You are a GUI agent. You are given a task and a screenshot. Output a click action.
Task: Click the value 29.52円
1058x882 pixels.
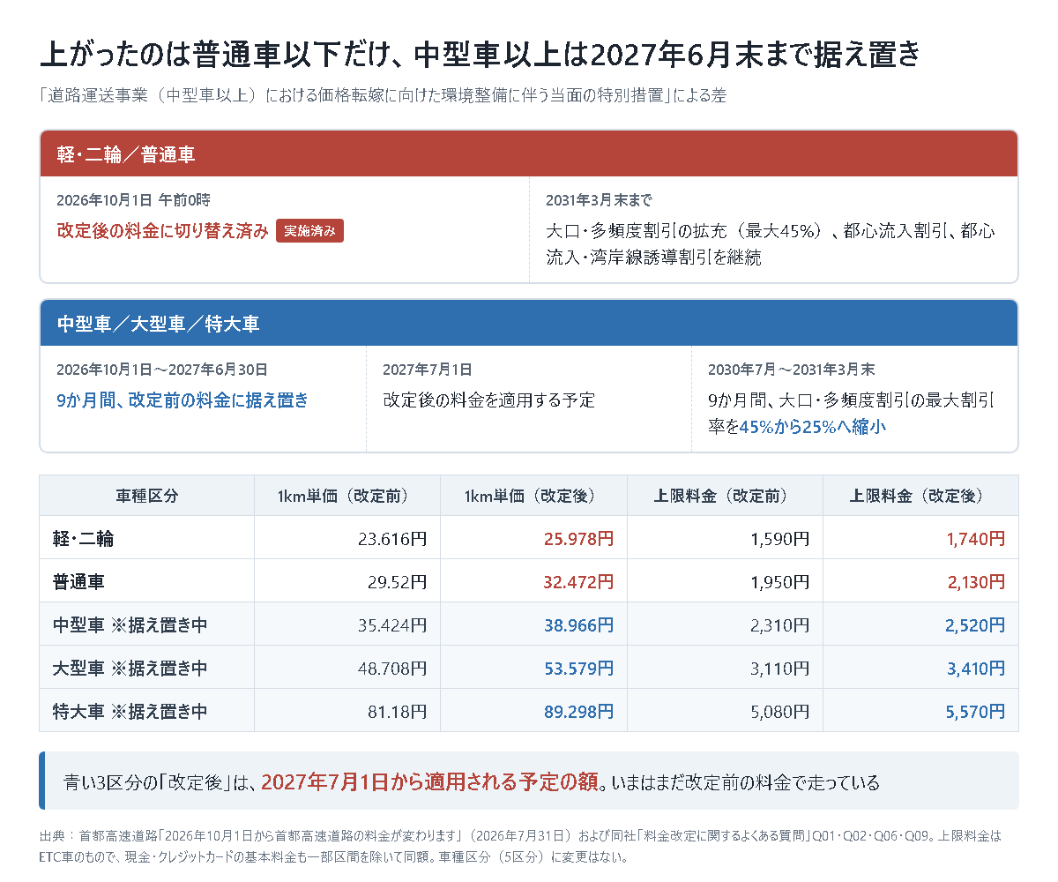tap(397, 581)
